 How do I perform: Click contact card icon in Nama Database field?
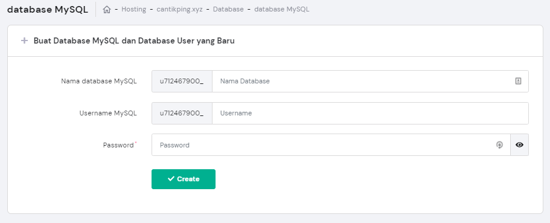click(x=518, y=81)
